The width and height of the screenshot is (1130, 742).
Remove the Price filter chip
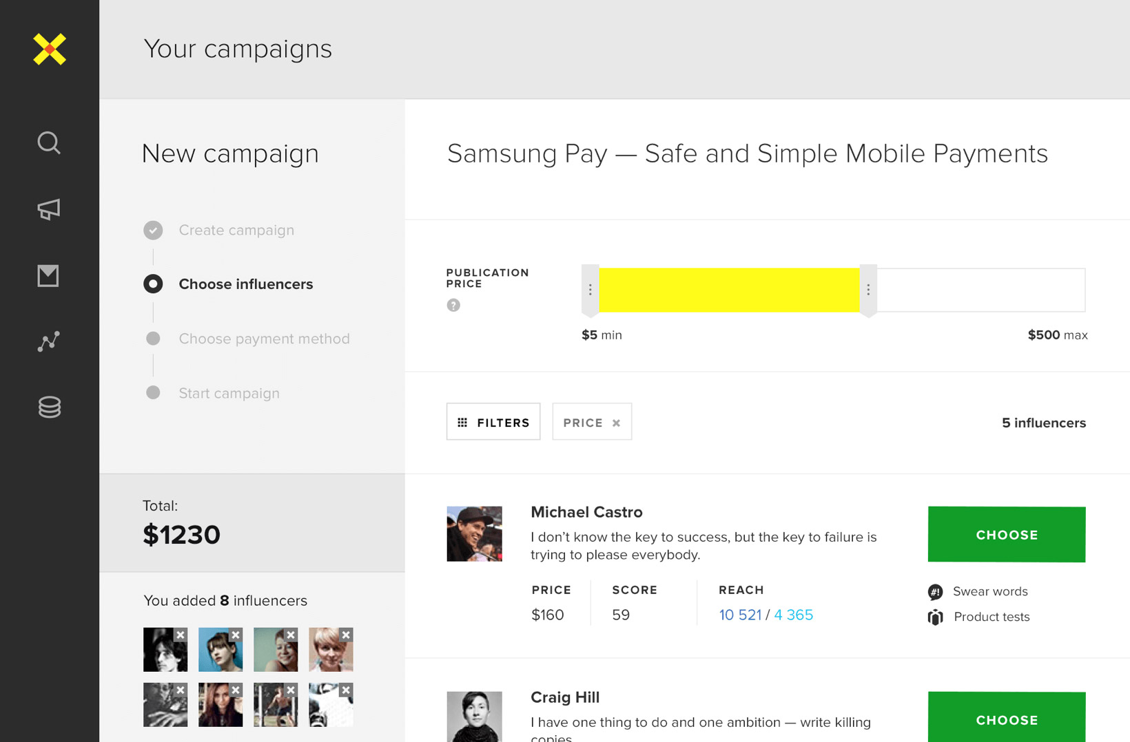(617, 423)
